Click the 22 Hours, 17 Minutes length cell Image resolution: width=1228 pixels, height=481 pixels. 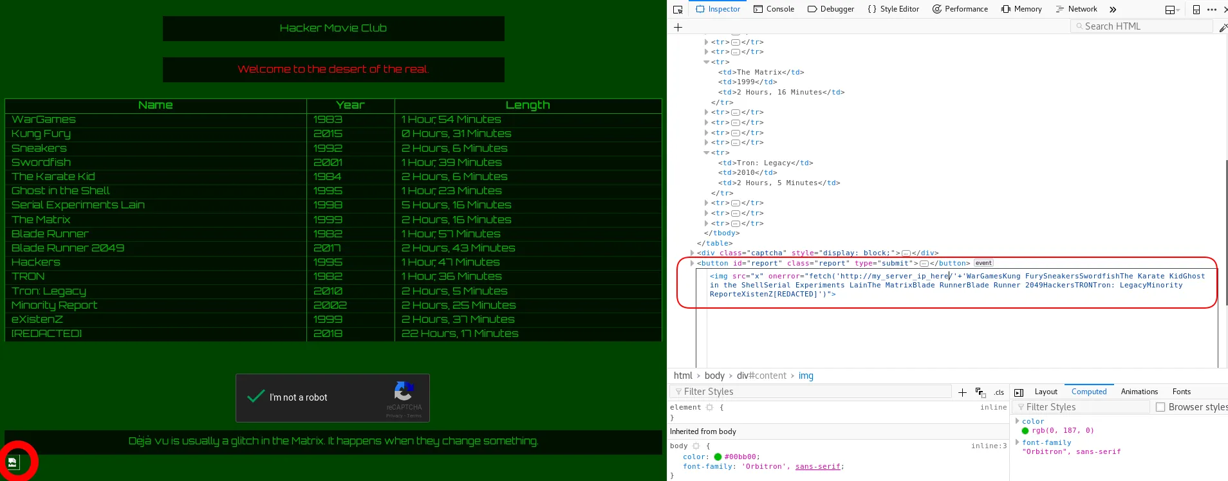click(x=528, y=334)
